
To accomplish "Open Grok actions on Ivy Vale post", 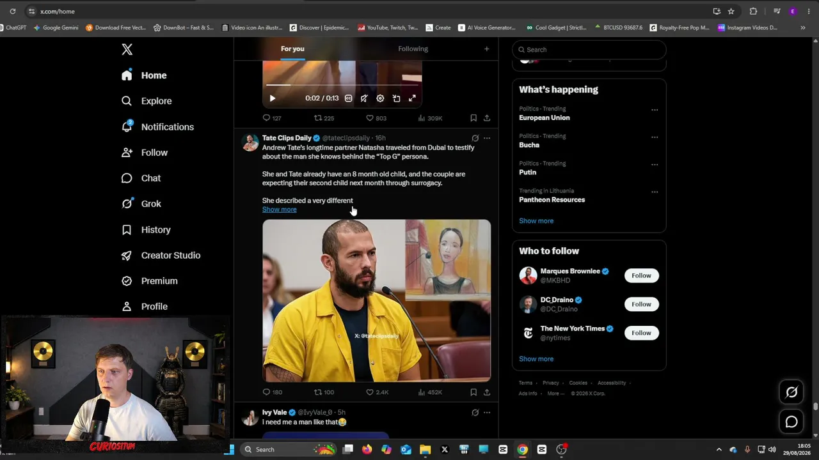I will [x=475, y=413].
